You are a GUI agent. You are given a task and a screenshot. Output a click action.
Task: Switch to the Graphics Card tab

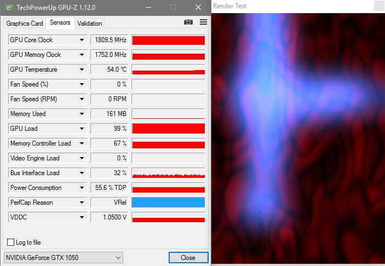click(x=25, y=24)
